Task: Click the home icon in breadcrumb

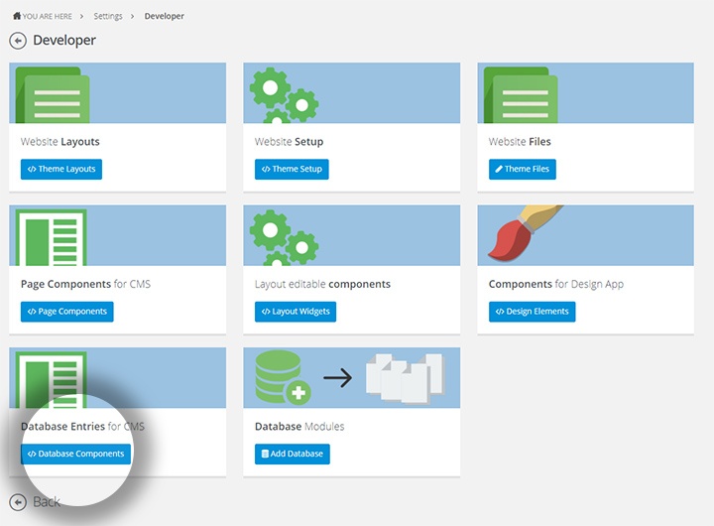Action: click(17, 16)
